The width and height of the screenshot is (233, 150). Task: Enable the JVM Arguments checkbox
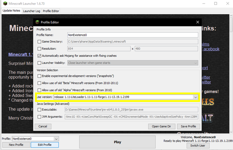click(x=39, y=117)
